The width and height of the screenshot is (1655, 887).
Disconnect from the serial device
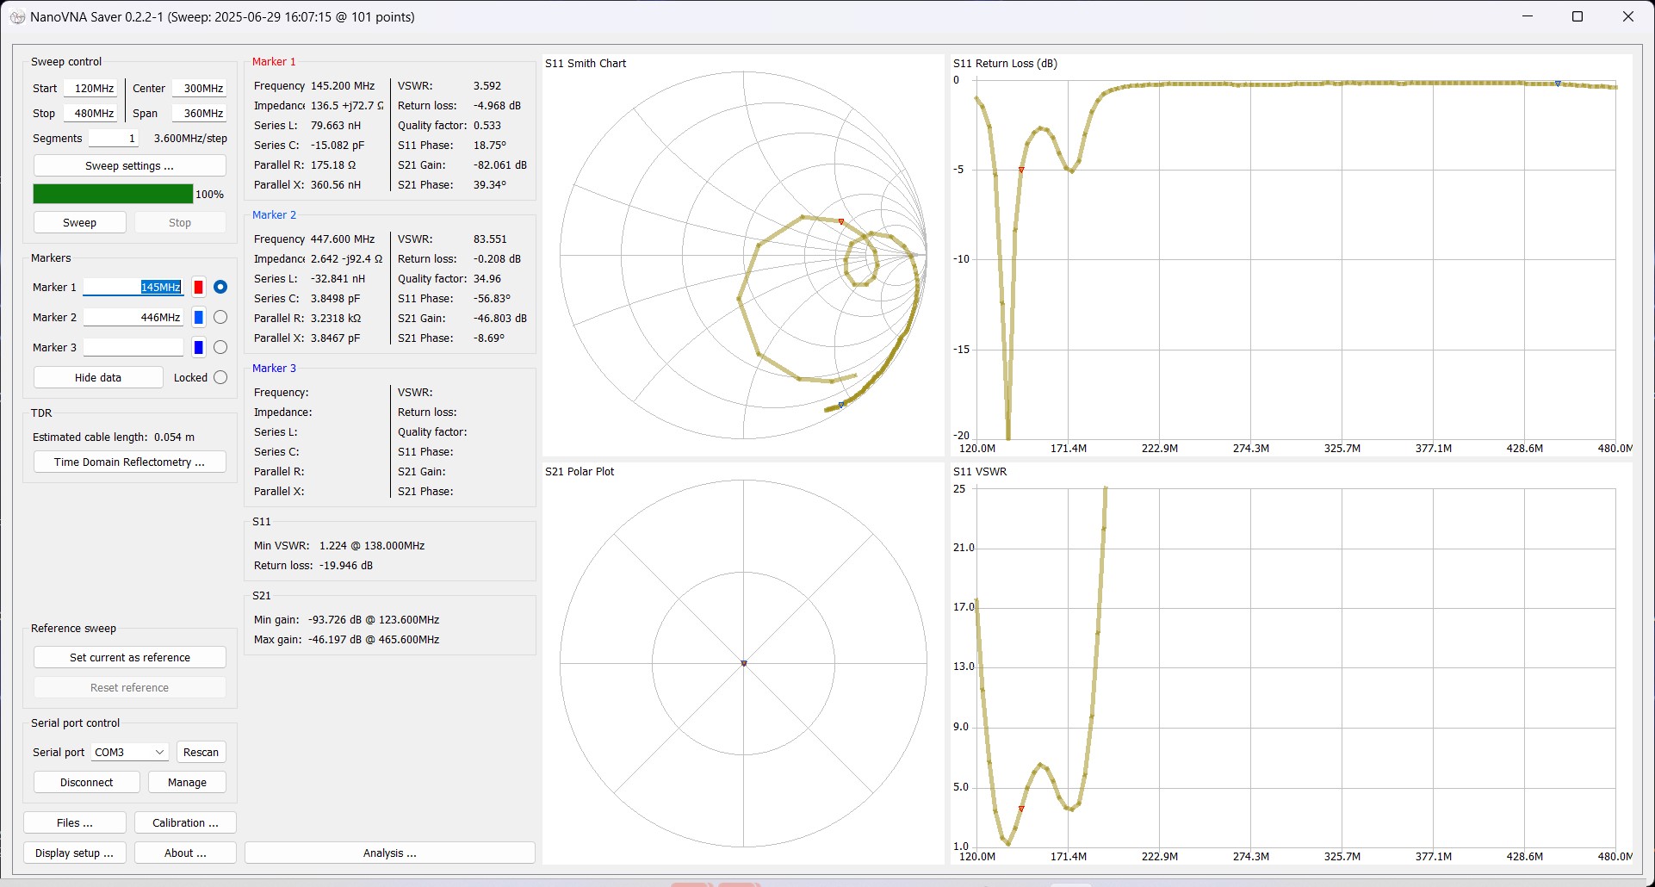pyautogui.click(x=86, y=783)
